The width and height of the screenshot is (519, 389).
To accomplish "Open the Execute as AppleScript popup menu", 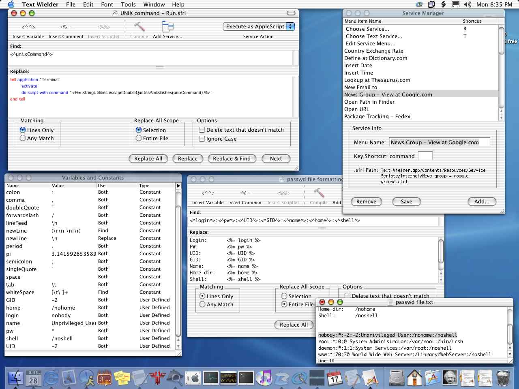I will (259, 26).
